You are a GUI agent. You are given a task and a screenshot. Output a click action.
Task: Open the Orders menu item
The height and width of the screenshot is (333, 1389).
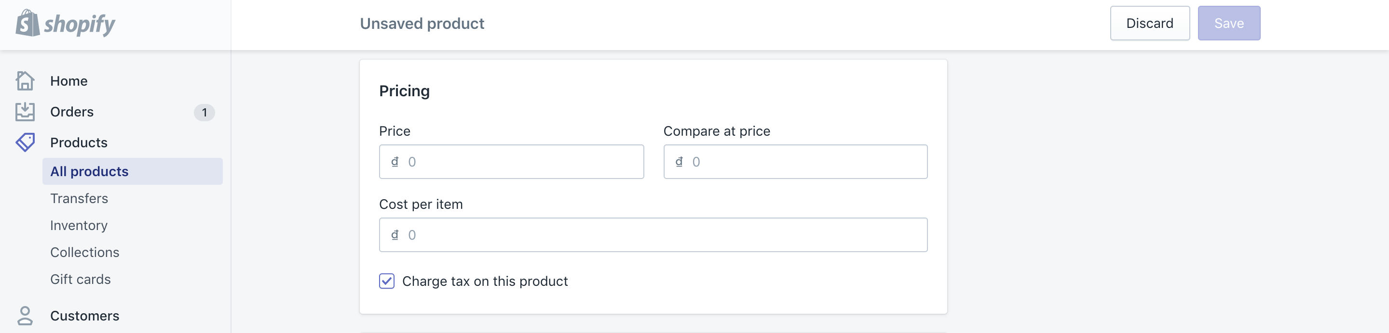(72, 112)
